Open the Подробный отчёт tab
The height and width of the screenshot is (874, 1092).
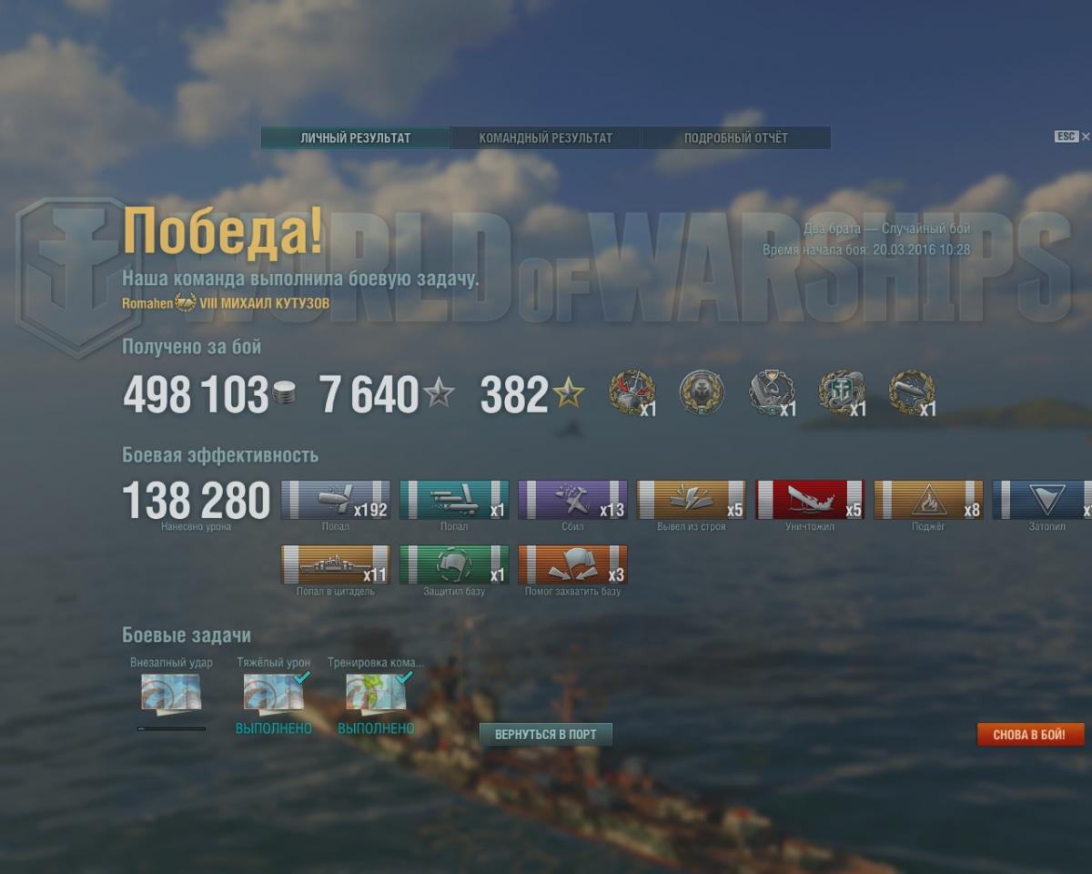pyautogui.click(x=736, y=138)
